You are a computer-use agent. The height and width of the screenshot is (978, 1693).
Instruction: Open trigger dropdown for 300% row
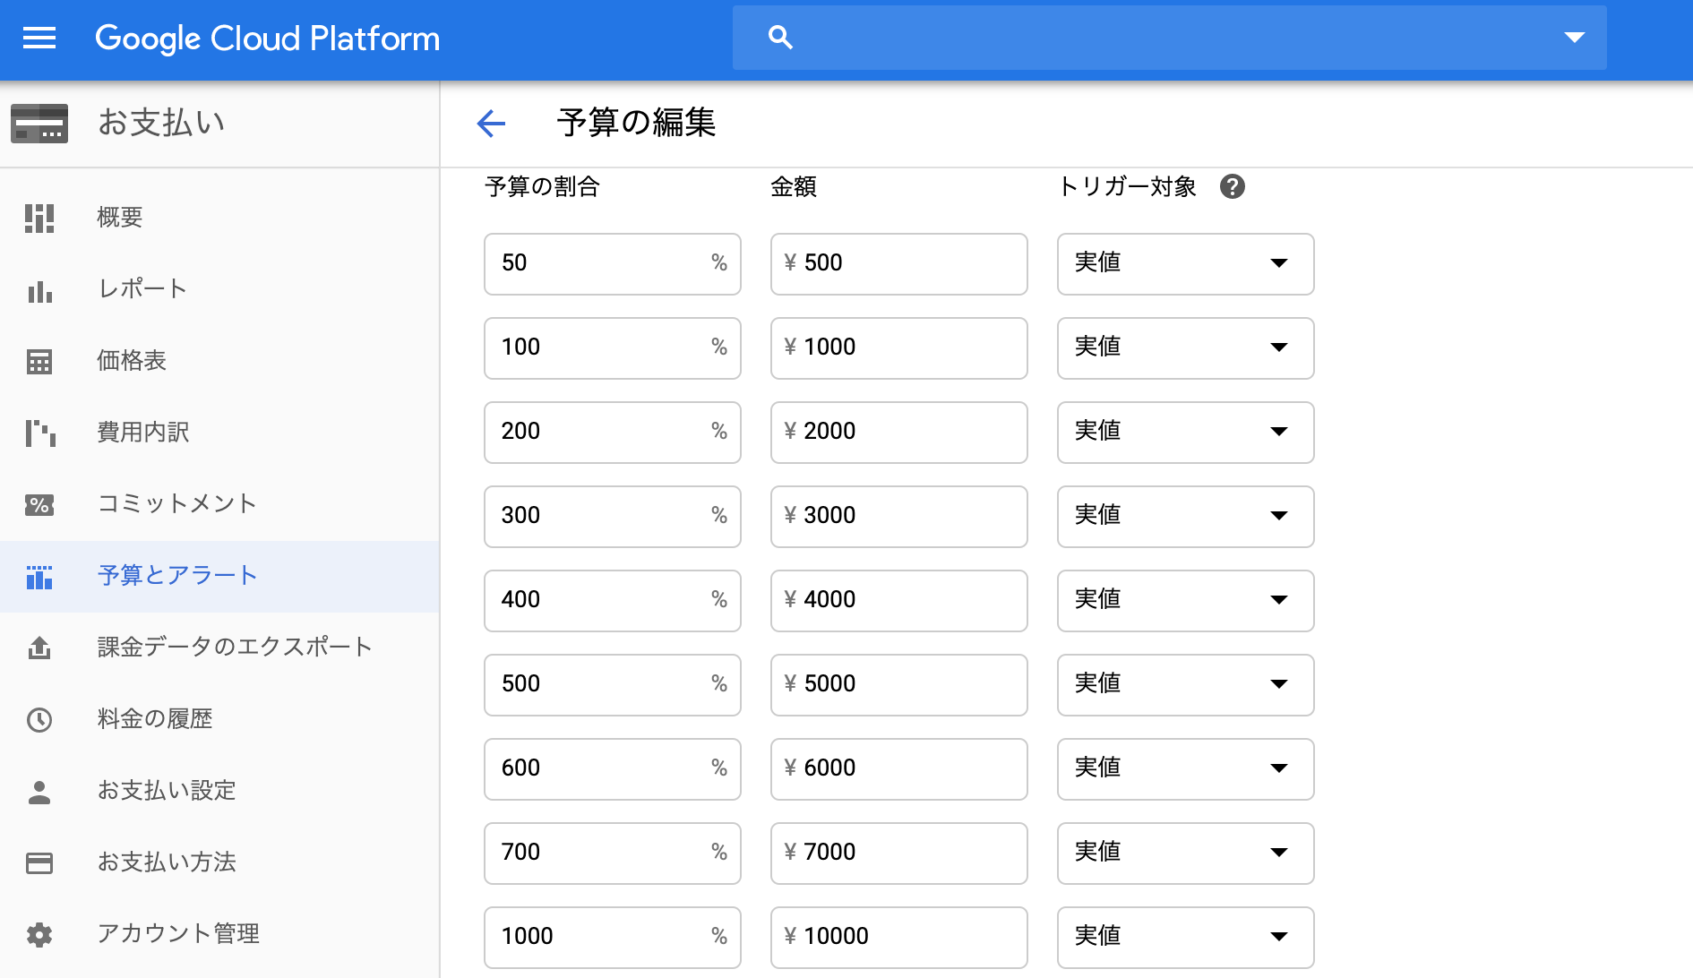click(1185, 517)
